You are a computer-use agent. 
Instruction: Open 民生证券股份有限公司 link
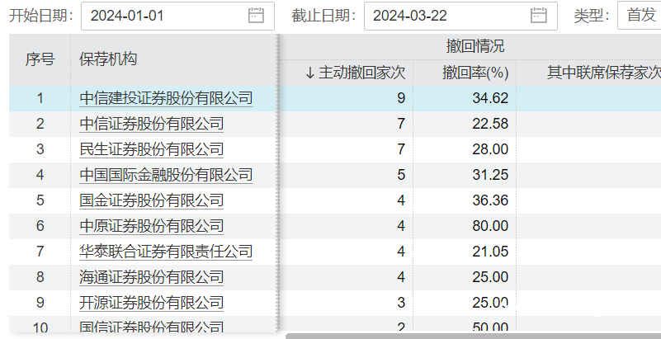[151, 149]
